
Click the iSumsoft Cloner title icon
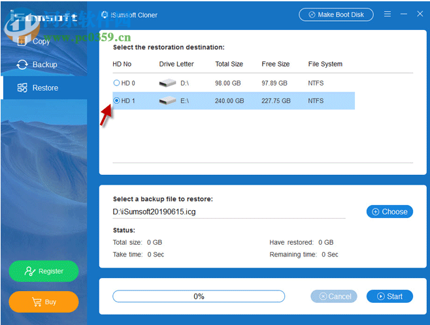click(x=105, y=14)
